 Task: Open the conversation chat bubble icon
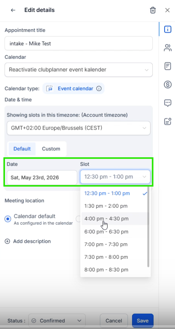168,103
